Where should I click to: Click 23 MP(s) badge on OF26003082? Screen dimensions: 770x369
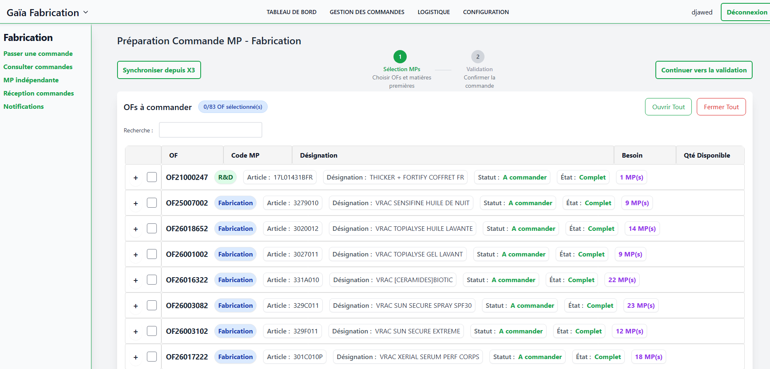pos(641,305)
